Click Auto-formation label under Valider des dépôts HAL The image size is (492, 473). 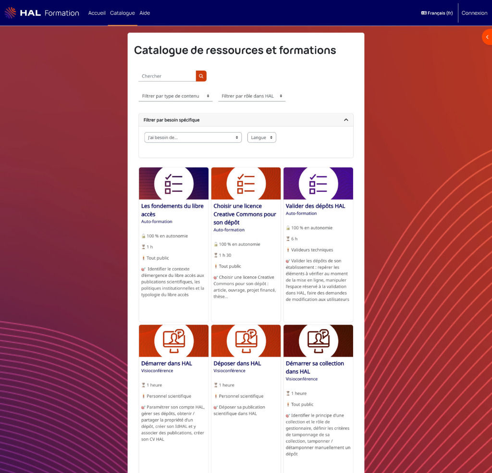(x=301, y=213)
